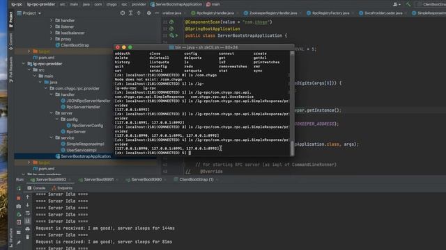Collapse the server folder
This screenshot has height=250, width=446.
pos(51,113)
